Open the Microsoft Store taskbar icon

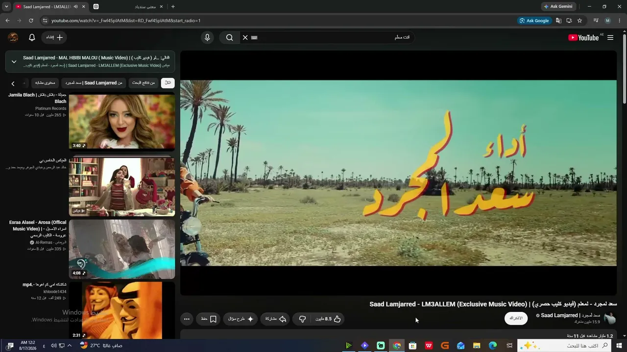tap(413, 346)
